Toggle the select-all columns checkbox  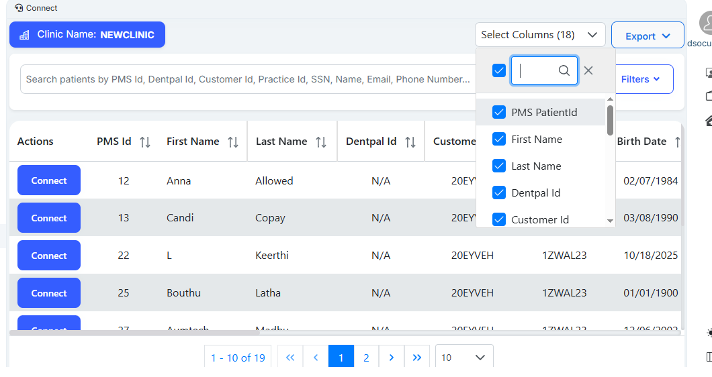[499, 70]
